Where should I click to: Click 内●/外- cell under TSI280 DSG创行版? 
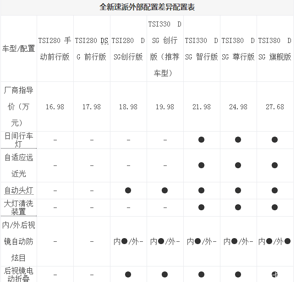[x=128, y=241]
